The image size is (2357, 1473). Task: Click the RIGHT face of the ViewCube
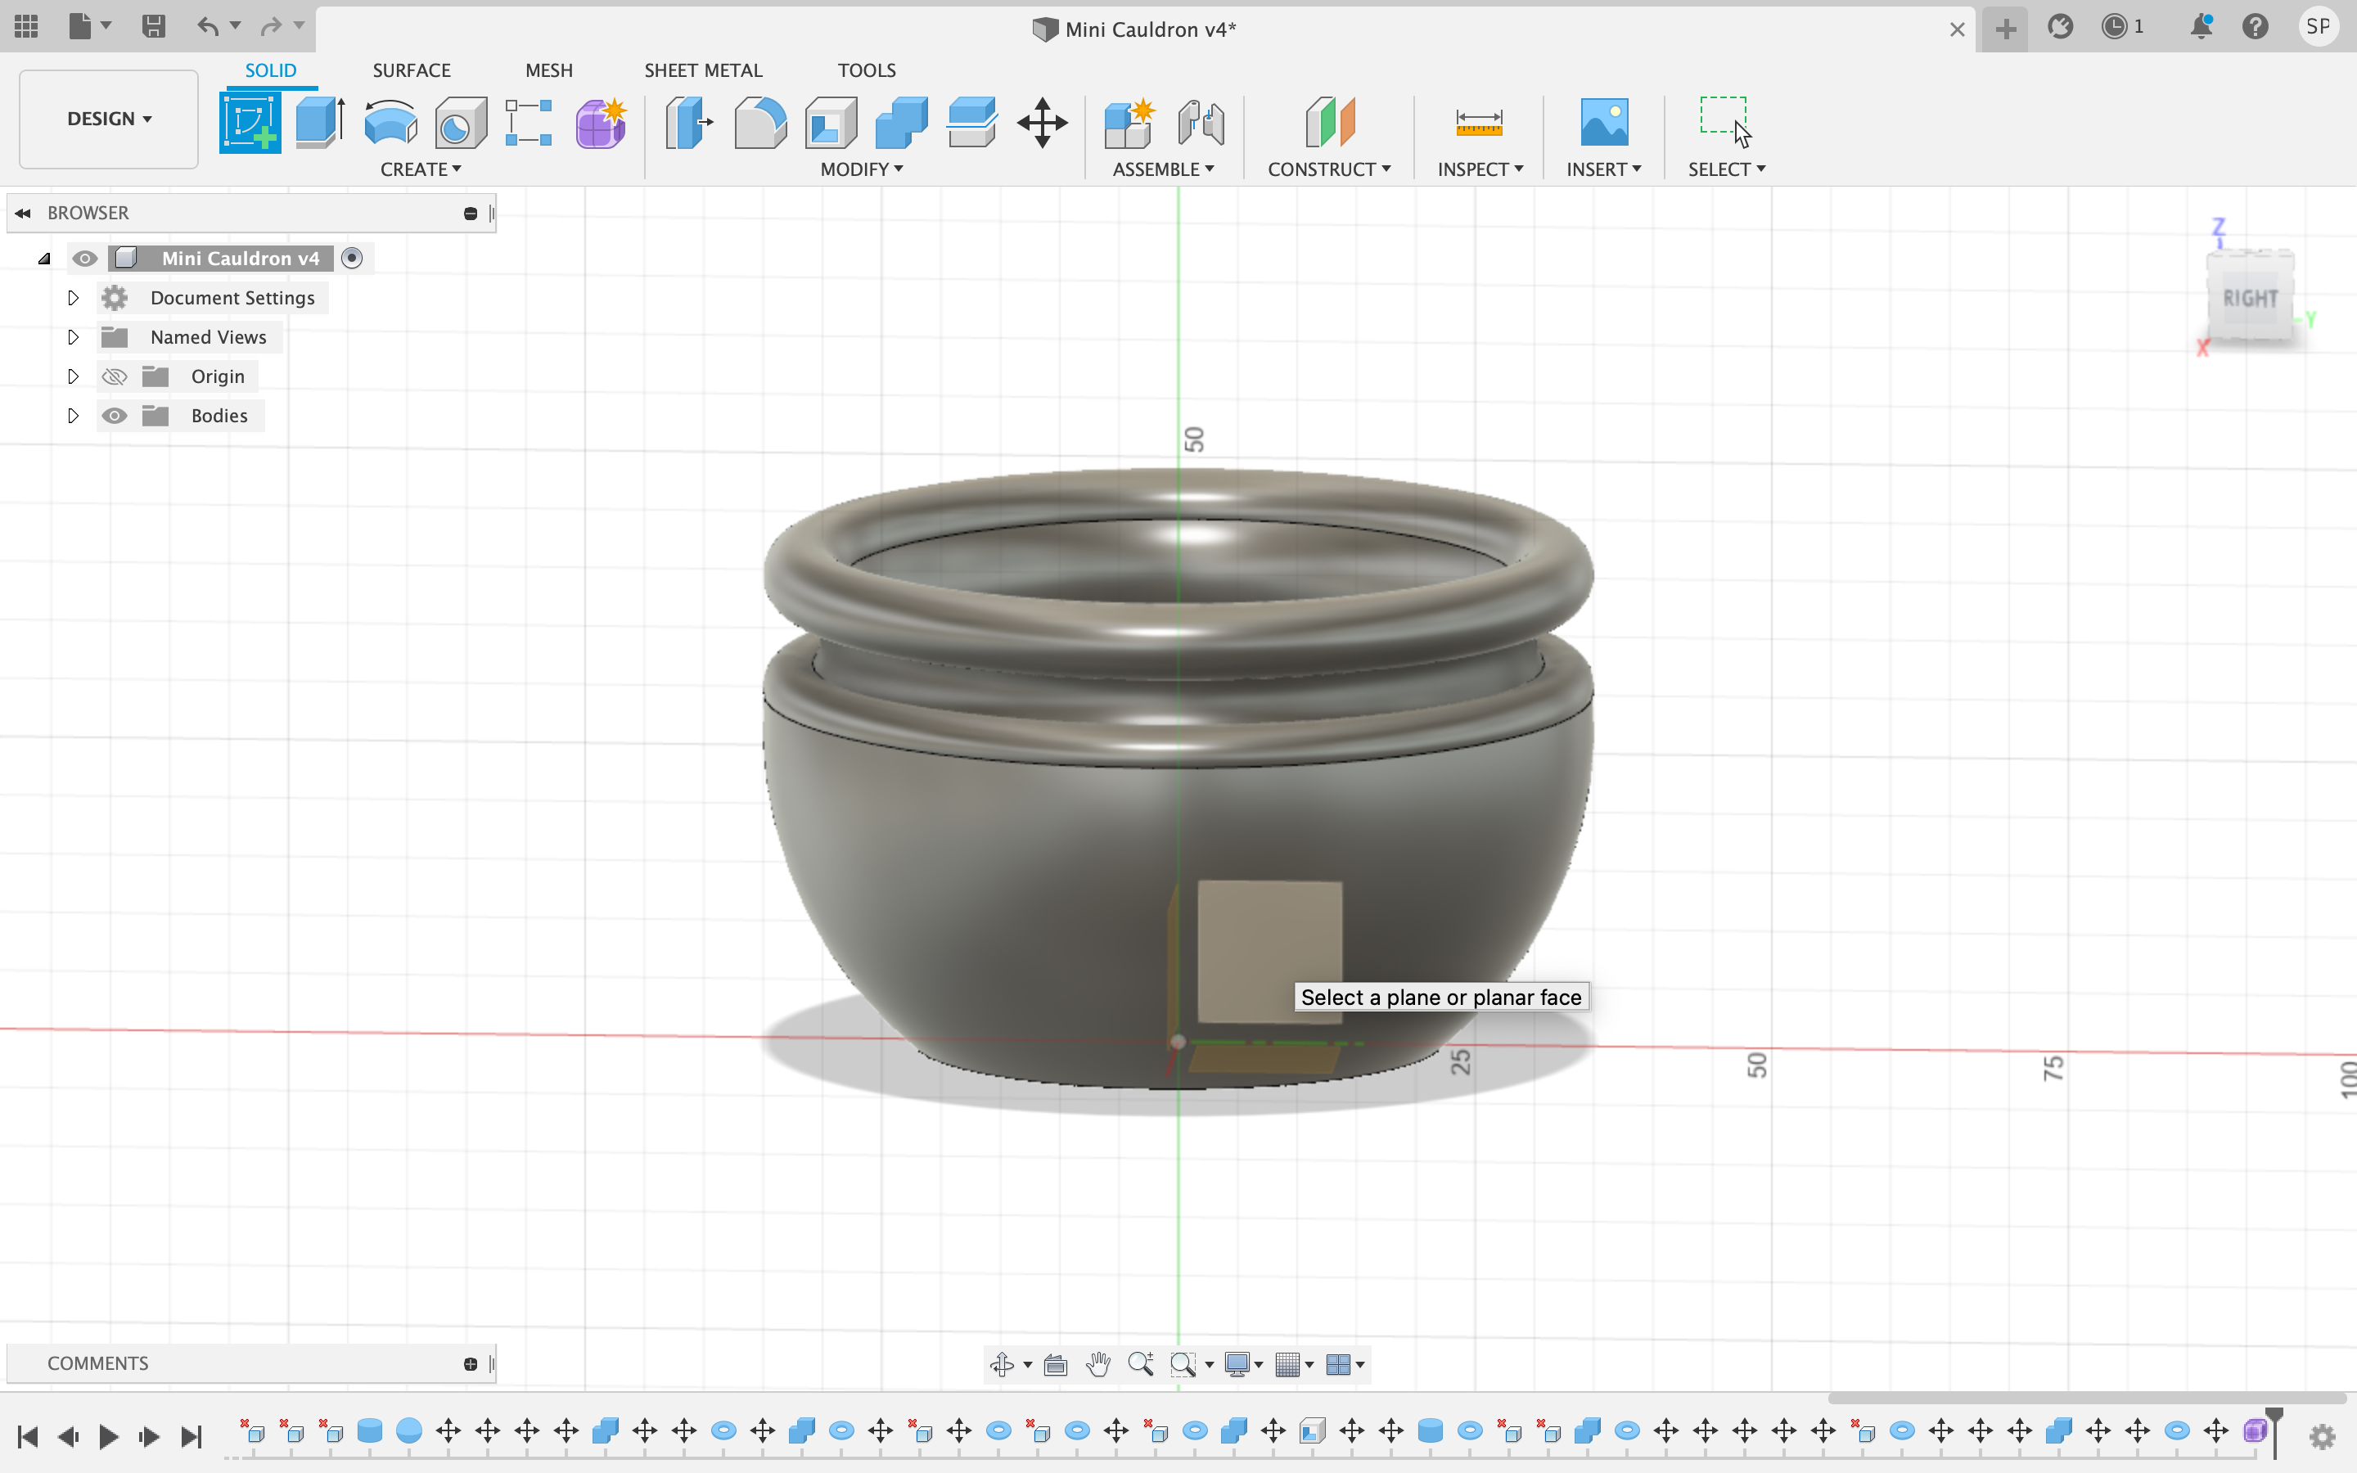[x=2250, y=297]
